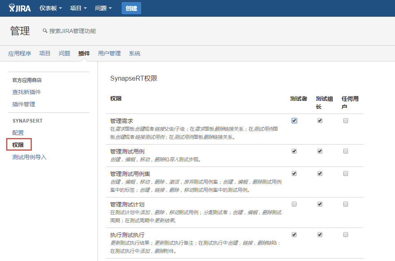Uncheck 管理测试用例集 for 测试组长
395x261 pixels.
[x=320, y=173]
